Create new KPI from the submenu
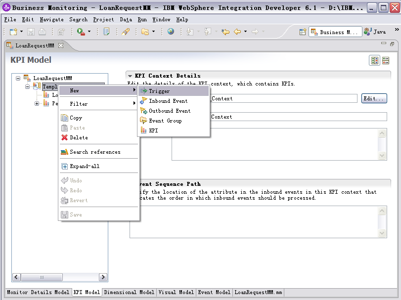Image resolution: width=401 pixels, height=300 pixels. (174, 130)
